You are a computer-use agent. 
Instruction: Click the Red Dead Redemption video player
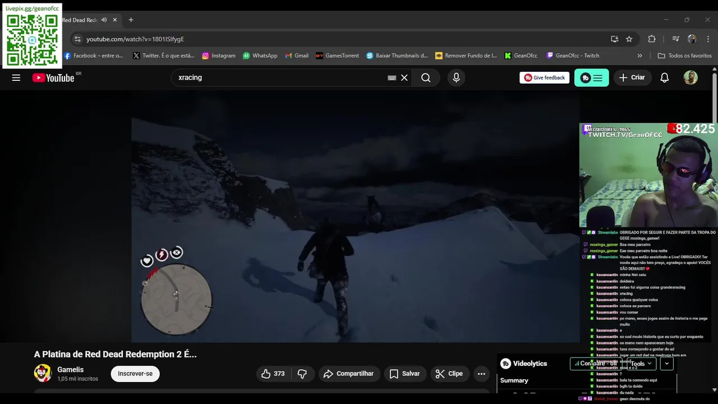click(355, 217)
